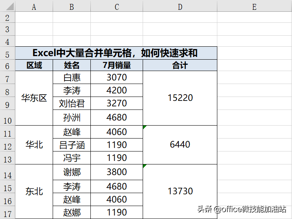Click '李涛' in row 8
The height and width of the screenshot is (219, 292).
click(x=72, y=90)
